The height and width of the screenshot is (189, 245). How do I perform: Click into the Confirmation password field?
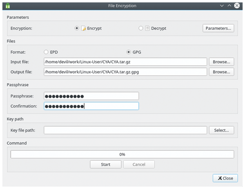tap(91, 106)
